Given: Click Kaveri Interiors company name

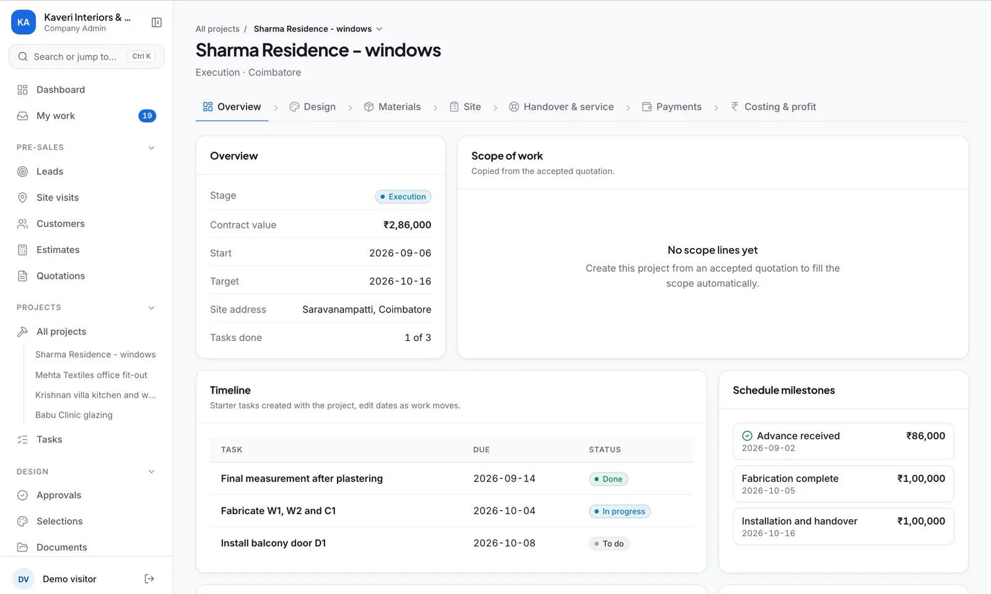Looking at the screenshot, I should coord(87,17).
